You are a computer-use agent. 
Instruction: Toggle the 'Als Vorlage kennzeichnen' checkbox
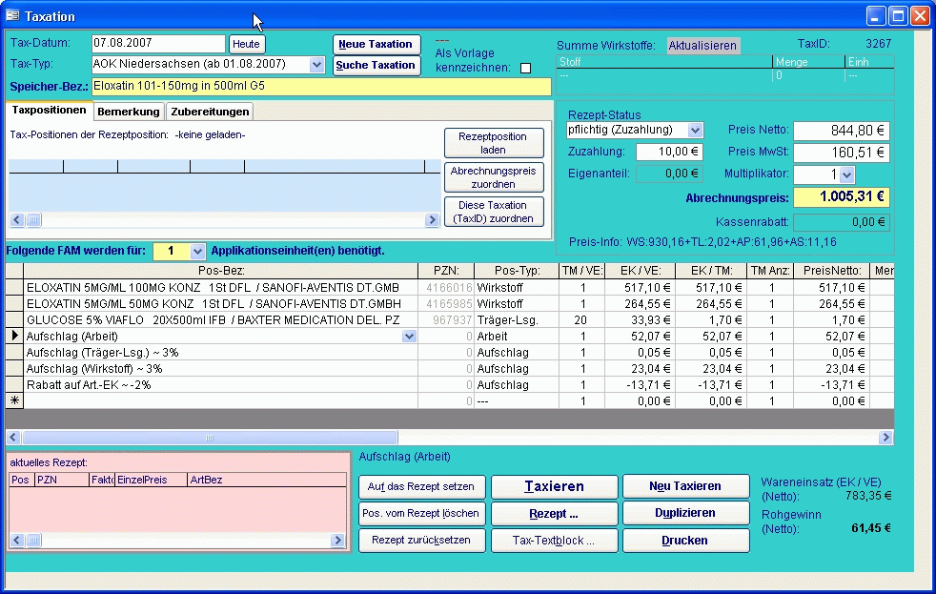coord(525,68)
